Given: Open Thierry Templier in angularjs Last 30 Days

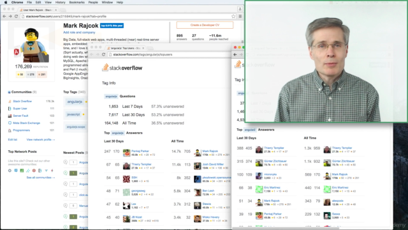Looking at the screenshot, I should point(142,164).
